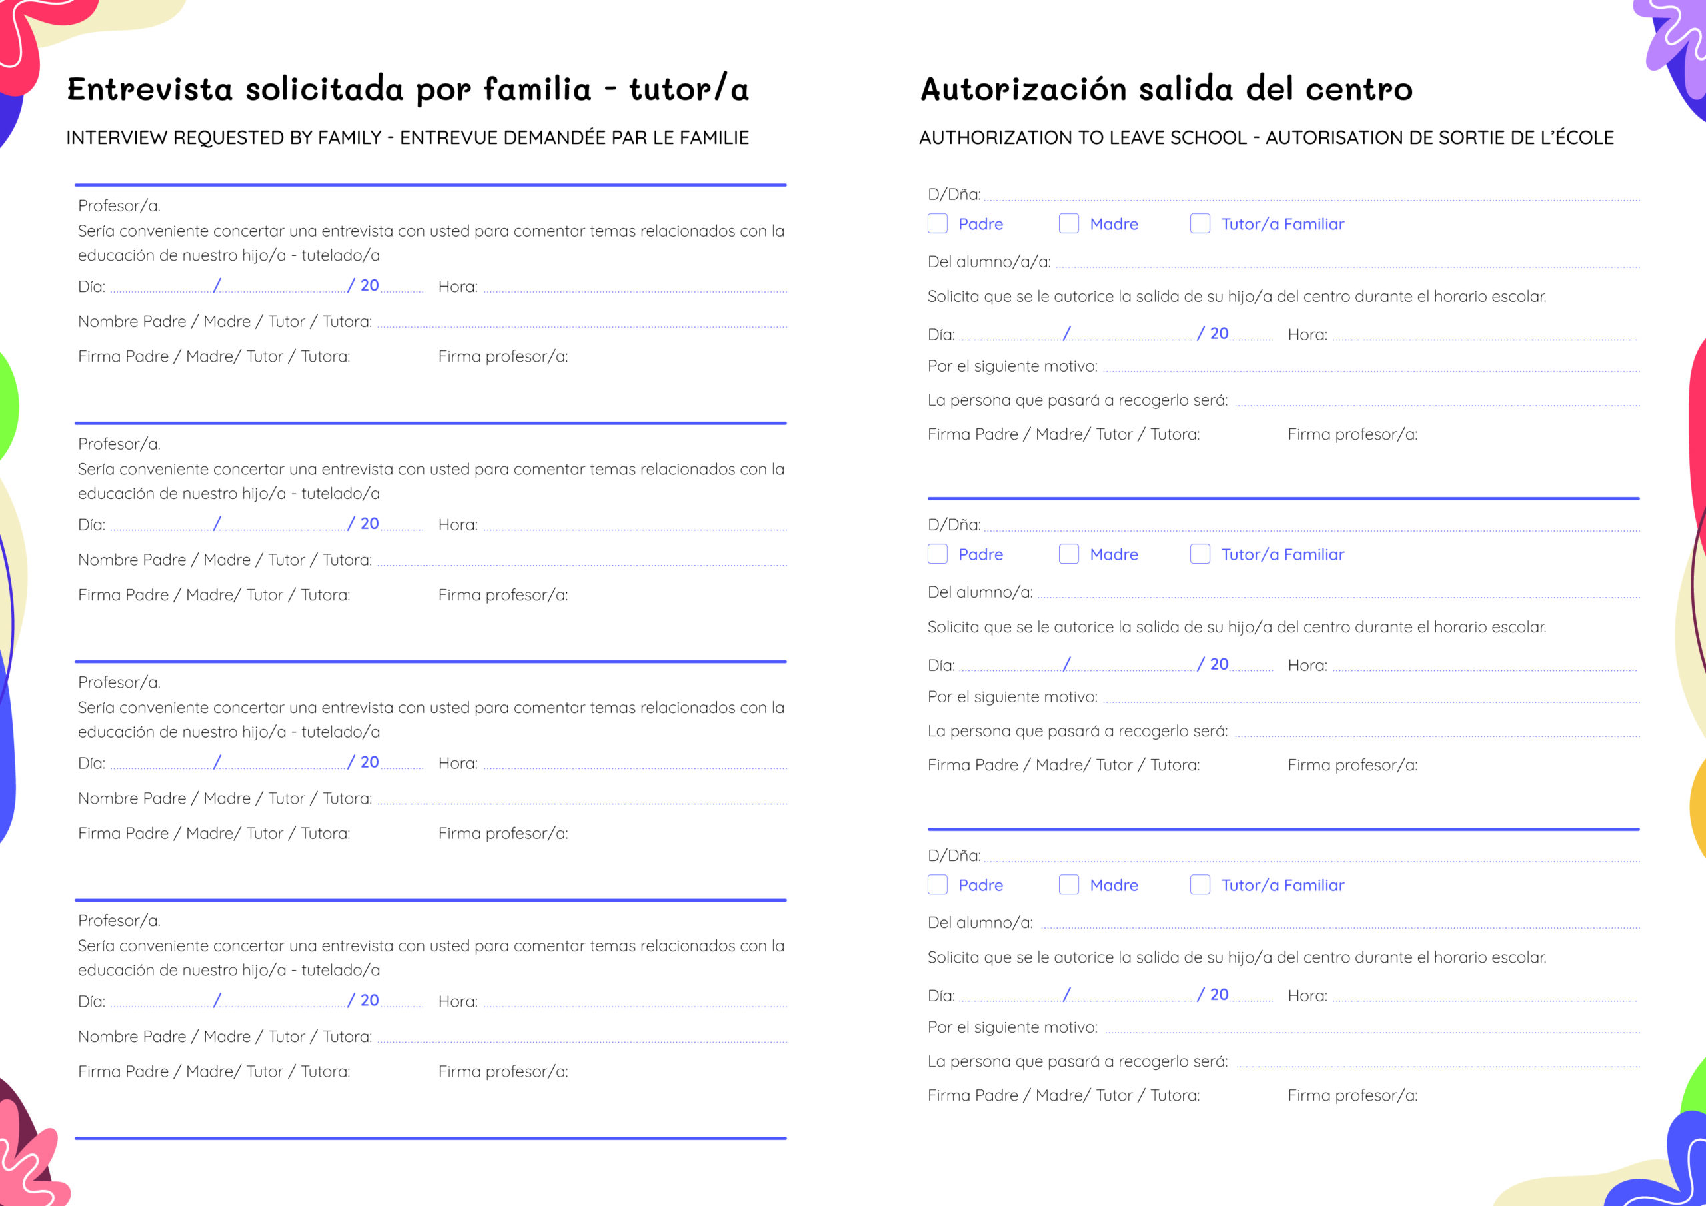Tick the Madre checkbox in the bottom authorization form

pyautogui.click(x=1068, y=884)
